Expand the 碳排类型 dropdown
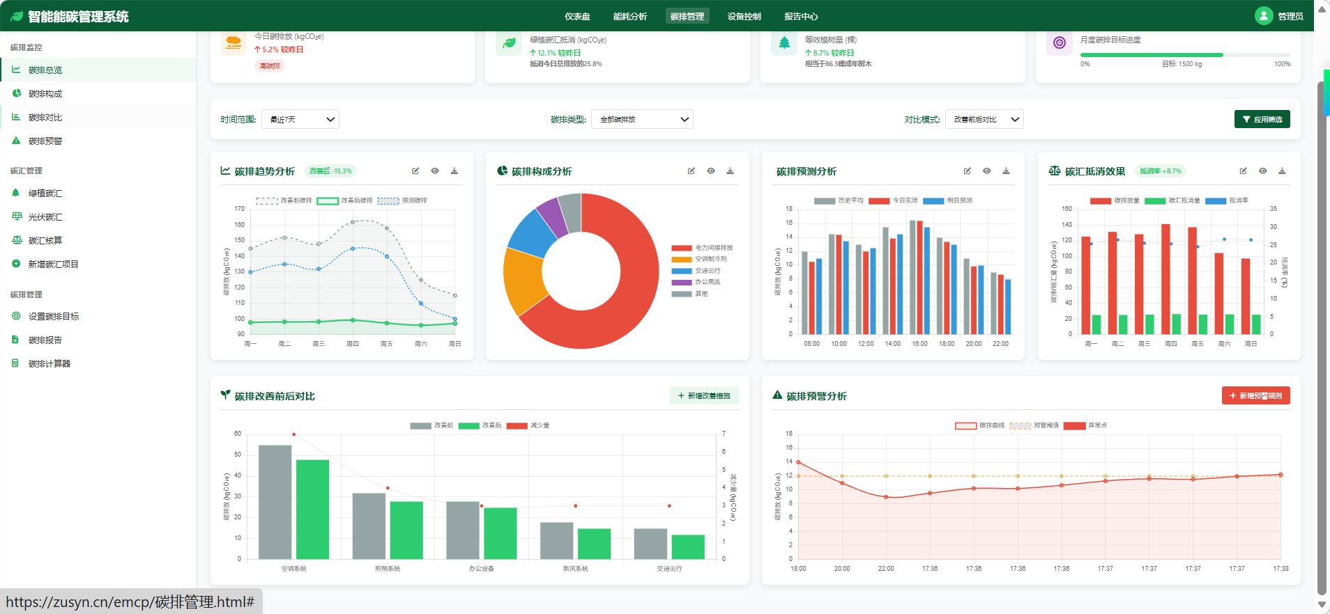This screenshot has height=614, width=1330. click(x=641, y=120)
